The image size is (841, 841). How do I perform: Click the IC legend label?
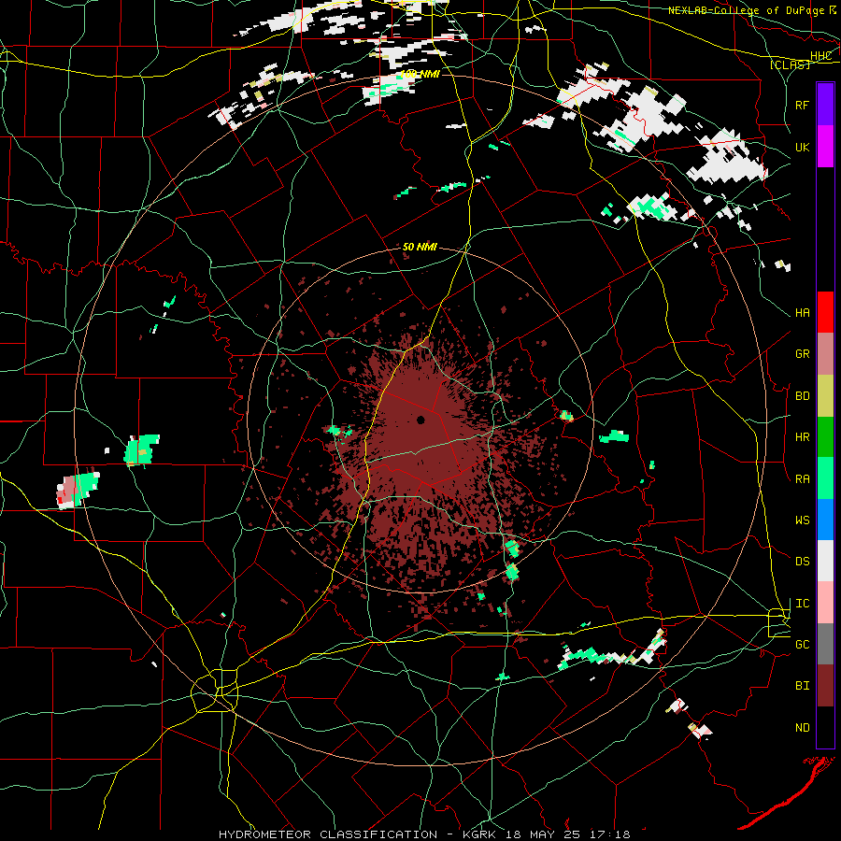[803, 604]
